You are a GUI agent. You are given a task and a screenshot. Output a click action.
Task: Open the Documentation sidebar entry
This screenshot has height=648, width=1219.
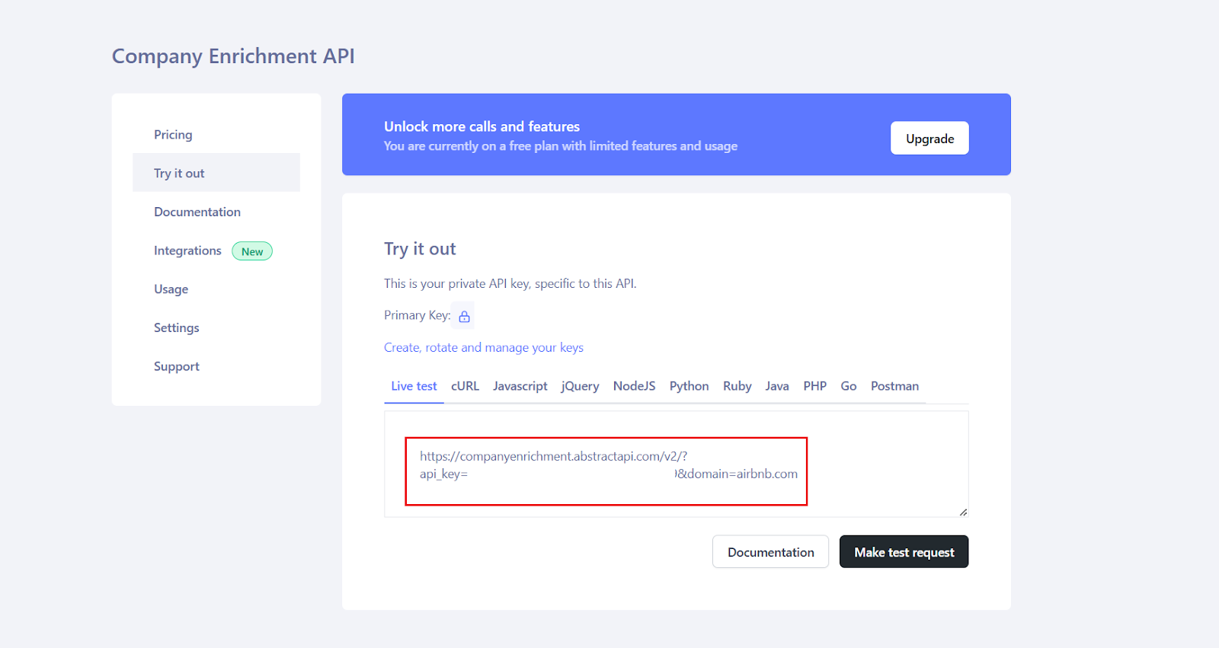pos(197,211)
